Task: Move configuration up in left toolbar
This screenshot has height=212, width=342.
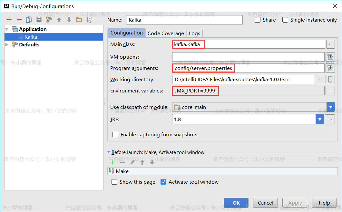Action: point(59,20)
